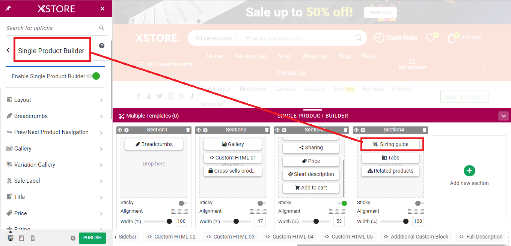Pick the Custom HTML 02 block

point(172,237)
